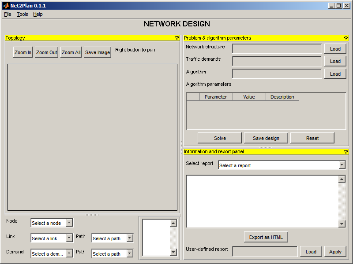The height and width of the screenshot is (264, 353).
Task: Minimize the Net2Plan window
Action: [331, 6]
